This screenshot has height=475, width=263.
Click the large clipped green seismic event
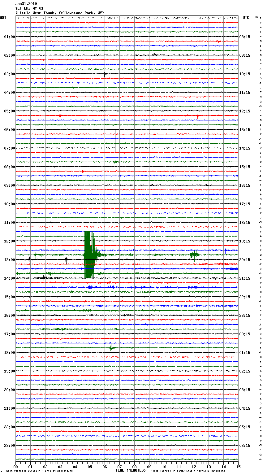pos(89,255)
